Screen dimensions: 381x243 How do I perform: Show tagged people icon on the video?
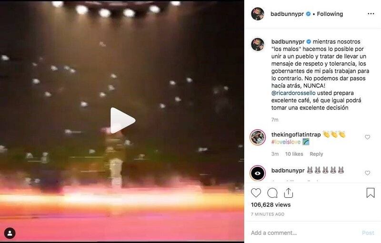pos(10,233)
